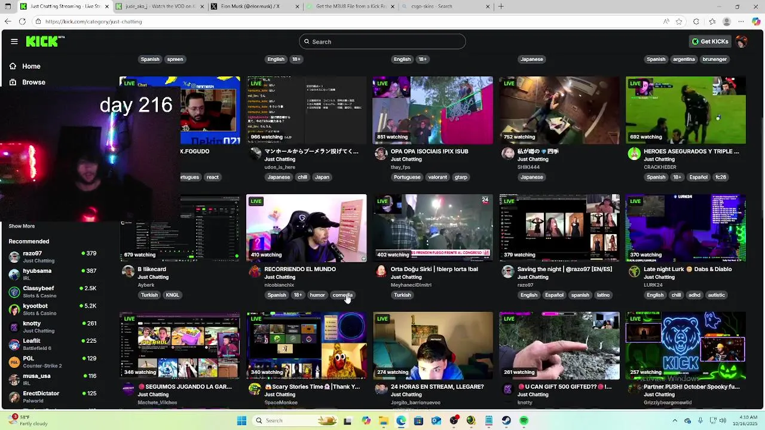This screenshot has height=430, width=765.
Task: Select the gtarp tag
Action: (461, 177)
